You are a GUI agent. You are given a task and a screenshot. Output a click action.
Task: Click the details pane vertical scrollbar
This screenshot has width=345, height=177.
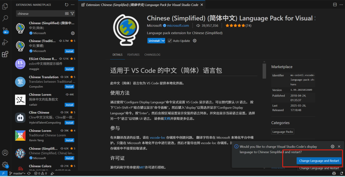click(264, 71)
